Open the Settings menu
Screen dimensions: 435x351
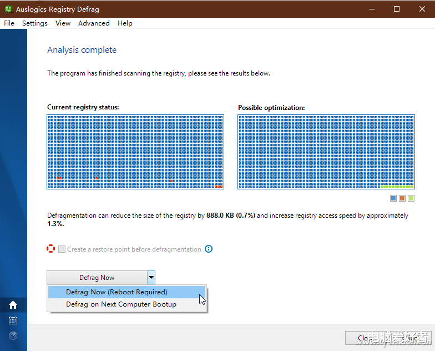34,23
